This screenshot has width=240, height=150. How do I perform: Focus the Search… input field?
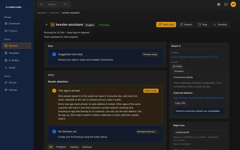click(x=54, y=4)
